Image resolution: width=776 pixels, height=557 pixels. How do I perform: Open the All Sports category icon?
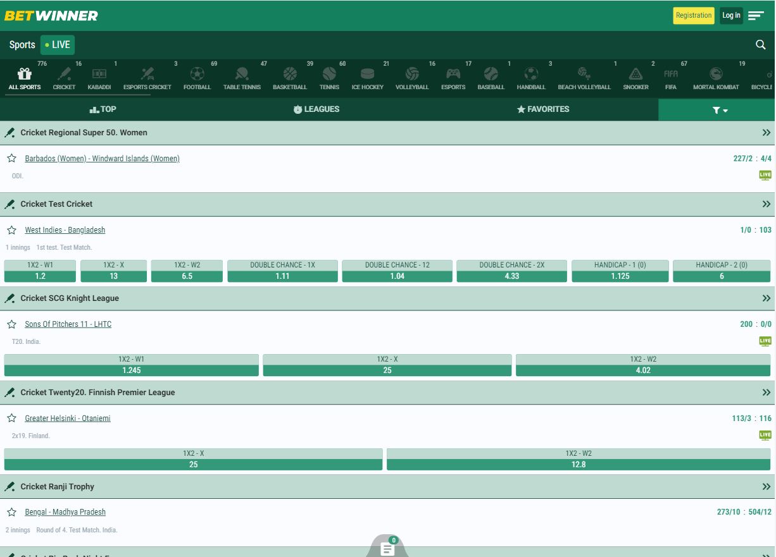pos(25,73)
